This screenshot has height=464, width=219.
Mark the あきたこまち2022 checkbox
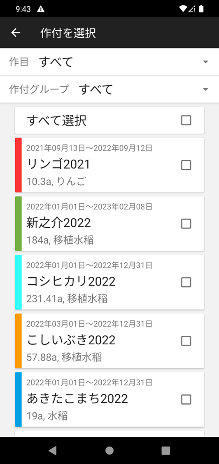[x=186, y=400]
